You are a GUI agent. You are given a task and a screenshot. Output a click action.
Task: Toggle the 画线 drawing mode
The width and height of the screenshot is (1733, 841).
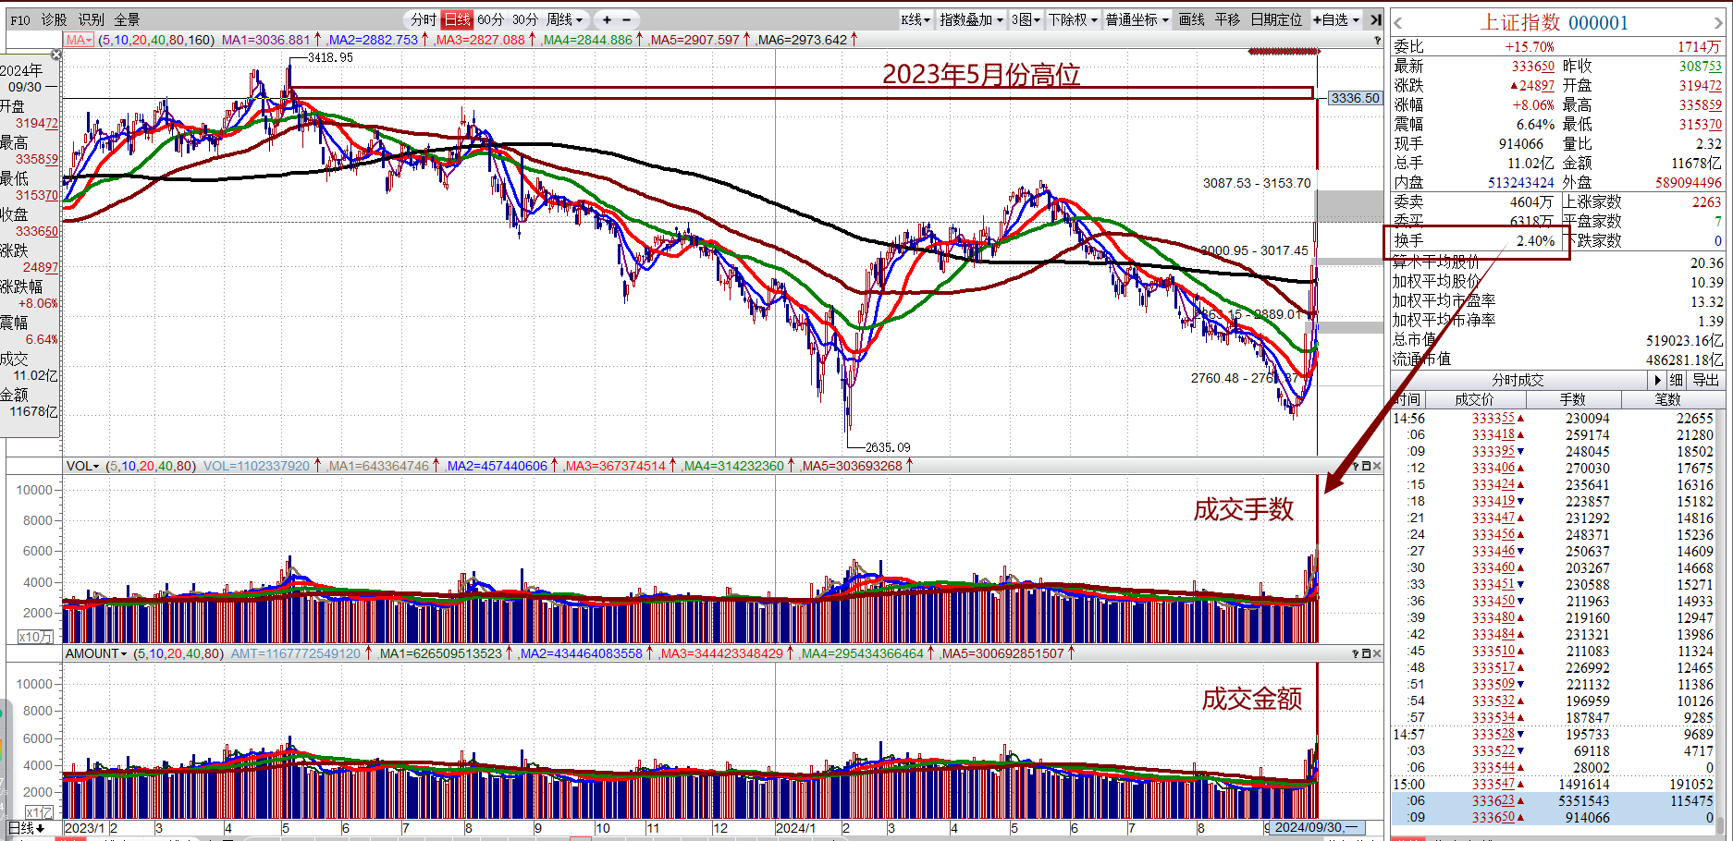coord(1191,19)
